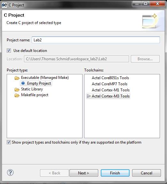The width and height of the screenshot is (167, 184).
Task: Click the arrow icon beside Cortex-M3 Tools
Action: click(x=89, y=96)
